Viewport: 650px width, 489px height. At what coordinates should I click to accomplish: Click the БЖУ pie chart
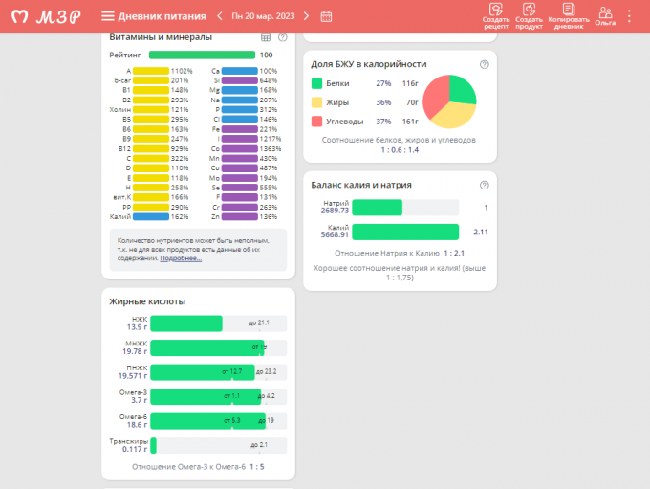click(x=449, y=101)
